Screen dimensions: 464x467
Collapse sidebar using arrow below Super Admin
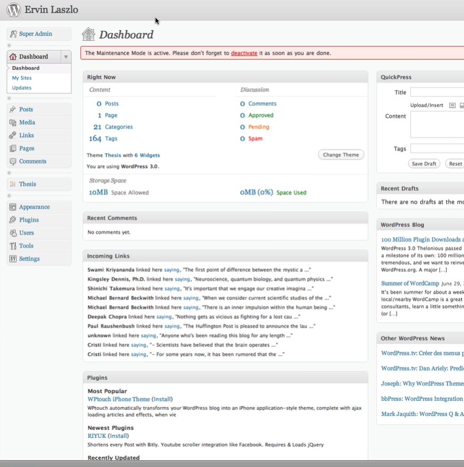9,45
